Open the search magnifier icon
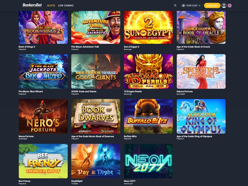Viewport: 248px width, 186px height. (175, 5)
